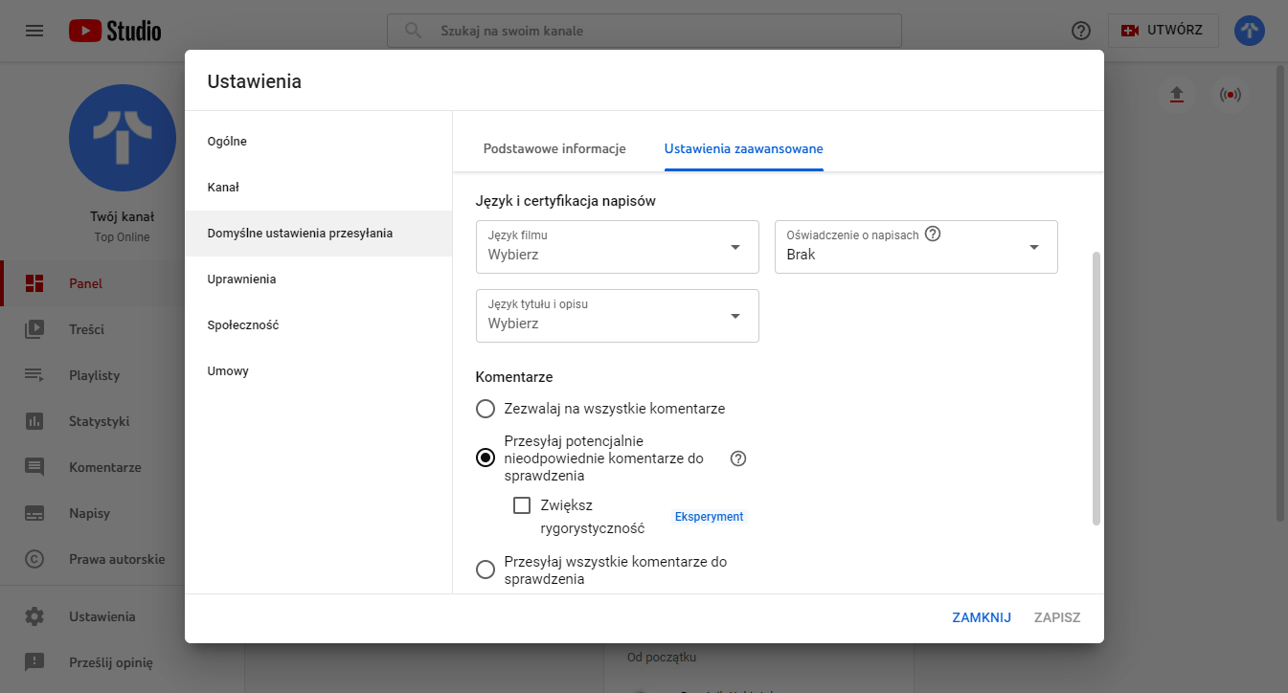The height and width of the screenshot is (693, 1288).
Task: Click the large channel profile picture
Action: 123,137
